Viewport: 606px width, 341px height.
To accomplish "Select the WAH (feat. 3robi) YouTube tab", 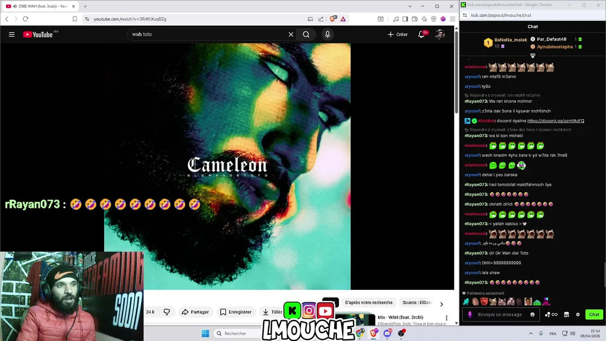I will tap(40, 6).
